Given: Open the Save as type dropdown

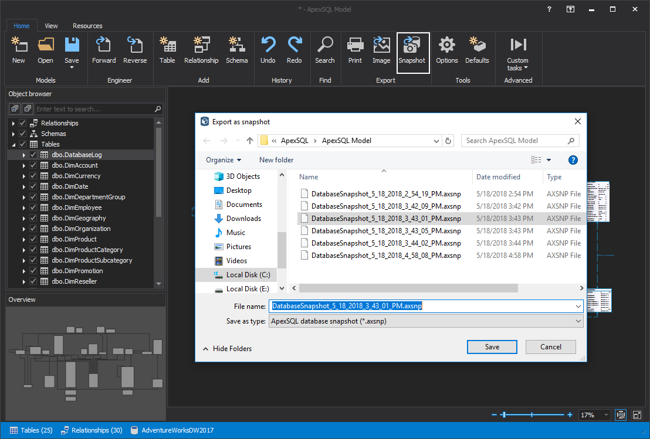Looking at the screenshot, I should coord(578,321).
